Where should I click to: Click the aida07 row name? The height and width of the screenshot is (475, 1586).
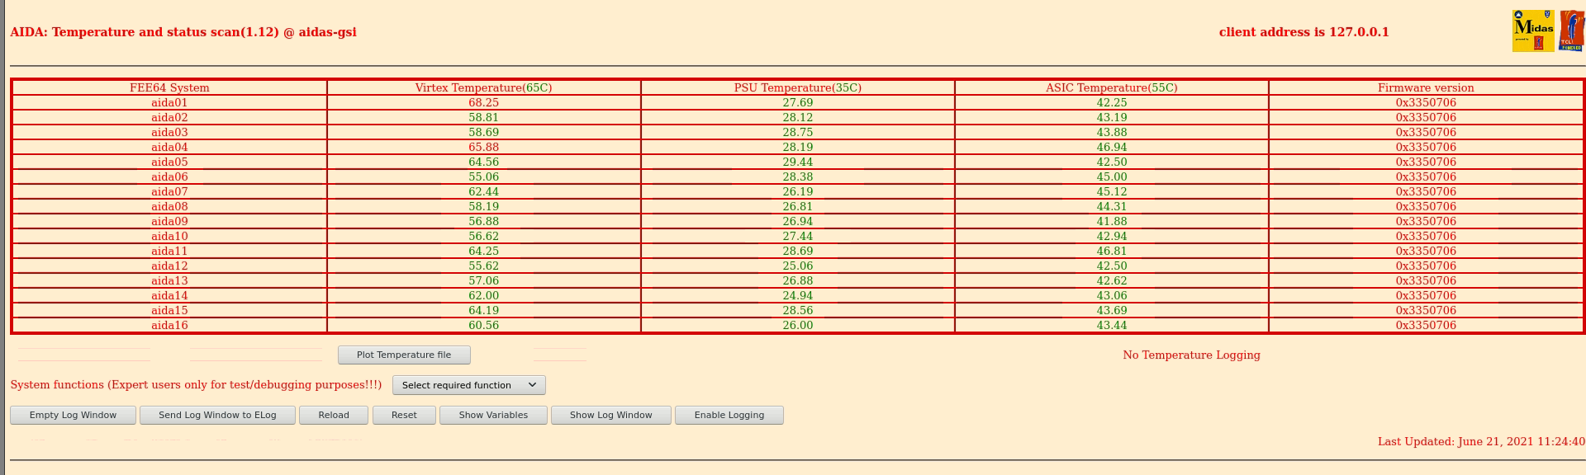169,192
